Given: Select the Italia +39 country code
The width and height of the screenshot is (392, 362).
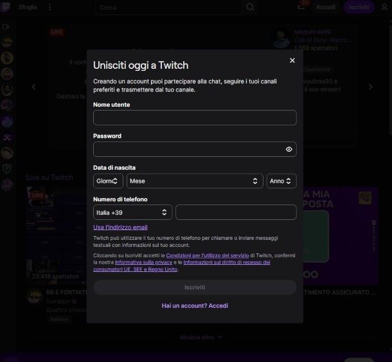Looking at the screenshot, I should pos(132,212).
